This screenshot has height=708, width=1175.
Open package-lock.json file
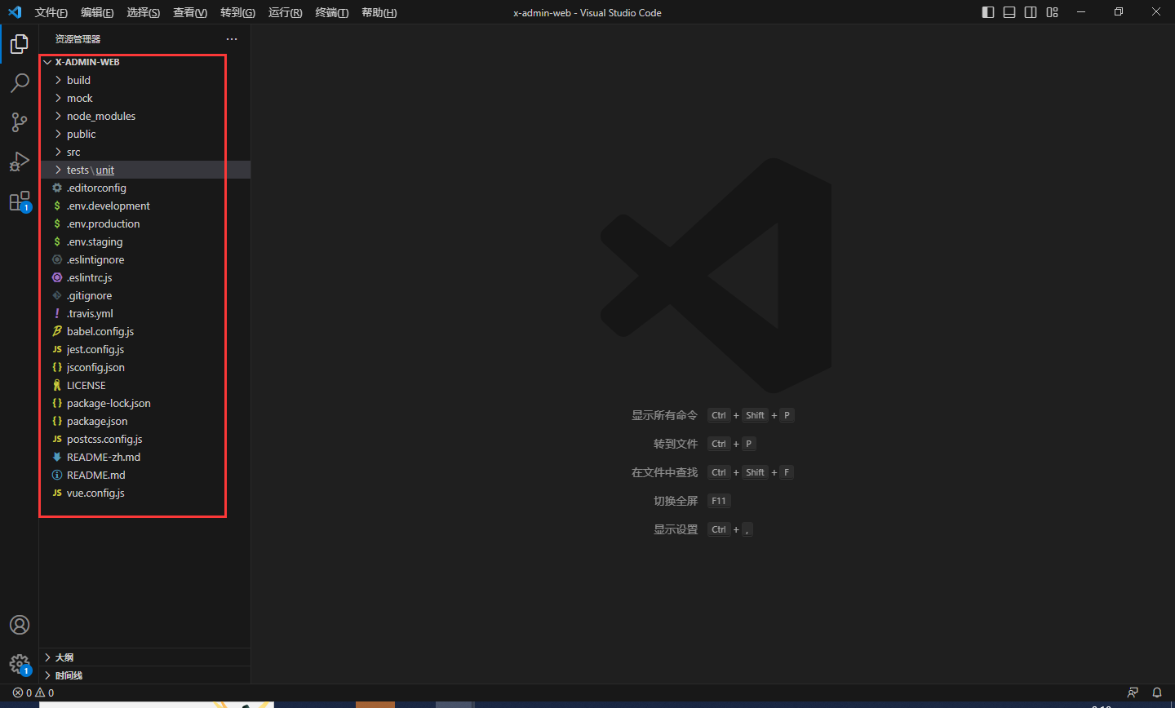point(145,403)
